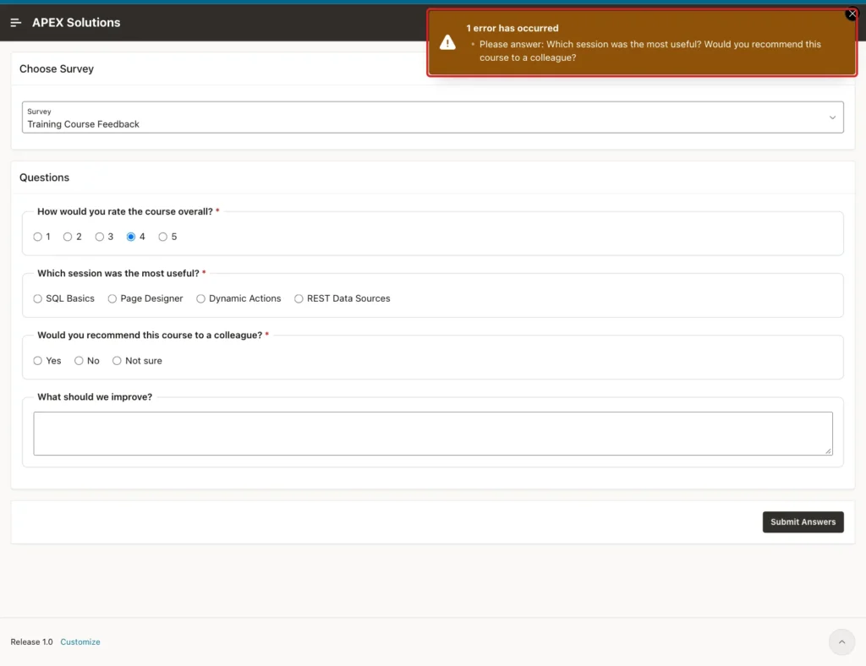Rate the course 1
This screenshot has height=666, width=866.
click(x=37, y=237)
